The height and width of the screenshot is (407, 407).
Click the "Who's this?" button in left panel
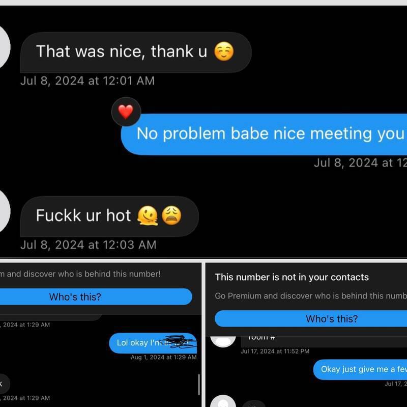[x=96, y=296]
